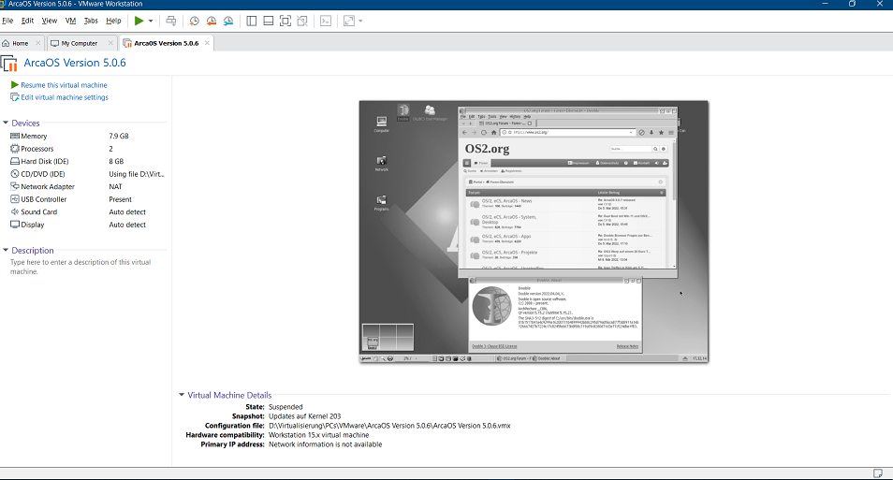The height and width of the screenshot is (480, 893).
Task: Click the description text input area
Action: (x=81, y=267)
